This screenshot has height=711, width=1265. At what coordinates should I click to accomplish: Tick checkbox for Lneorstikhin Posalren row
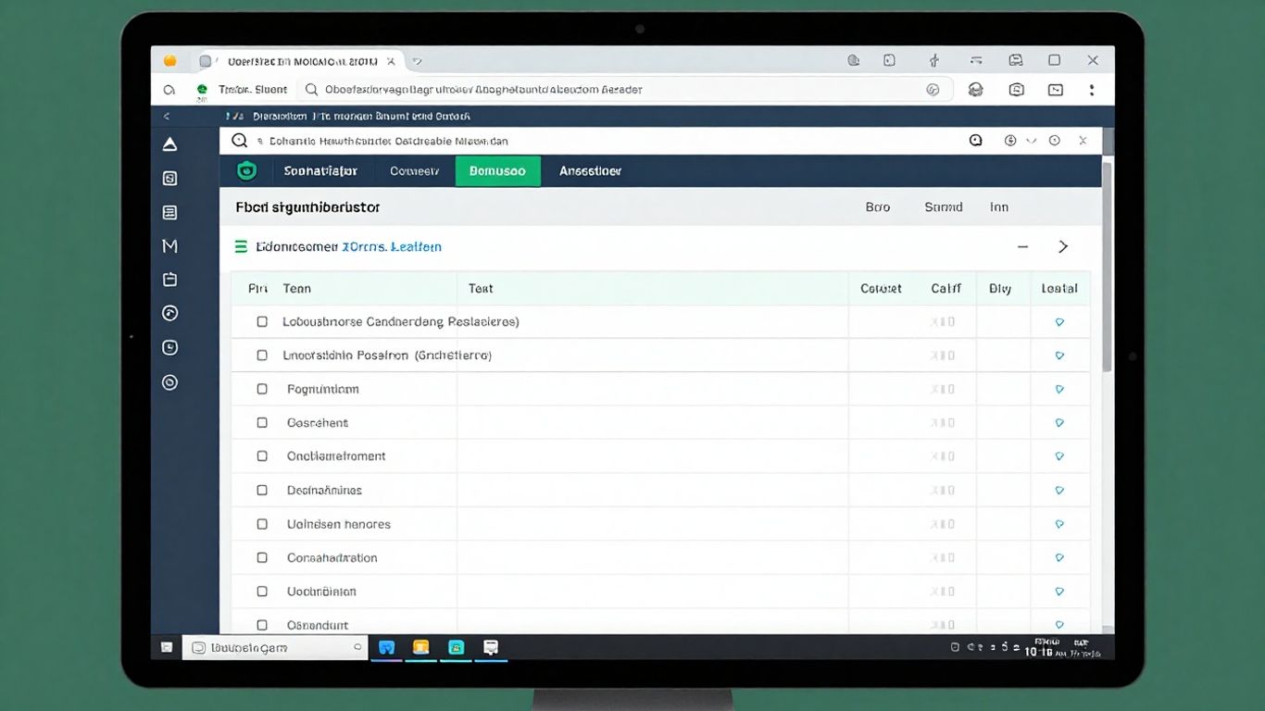[x=262, y=355]
